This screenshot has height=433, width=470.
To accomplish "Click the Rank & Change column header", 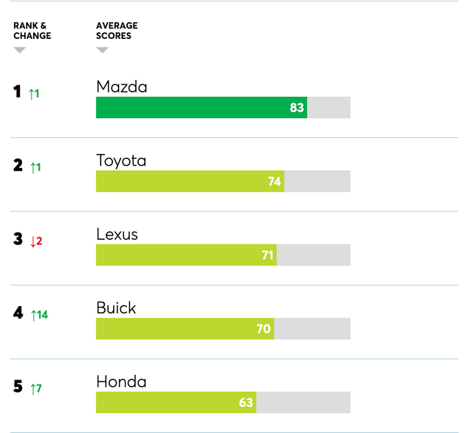I will [32, 31].
